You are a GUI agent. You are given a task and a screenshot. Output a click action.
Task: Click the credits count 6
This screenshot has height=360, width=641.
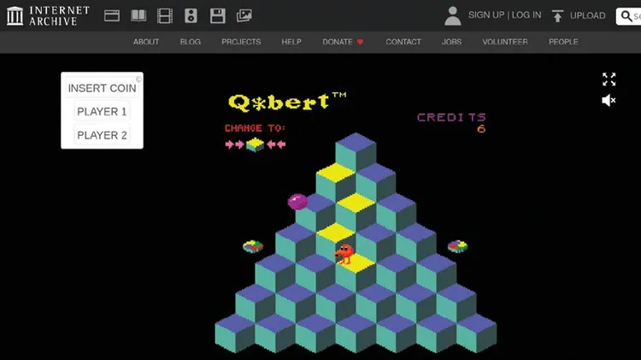(x=481, y=129)
